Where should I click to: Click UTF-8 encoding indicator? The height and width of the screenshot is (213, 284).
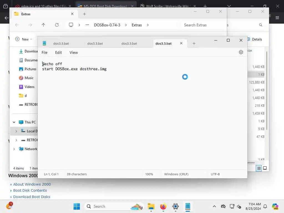(215, 174)
